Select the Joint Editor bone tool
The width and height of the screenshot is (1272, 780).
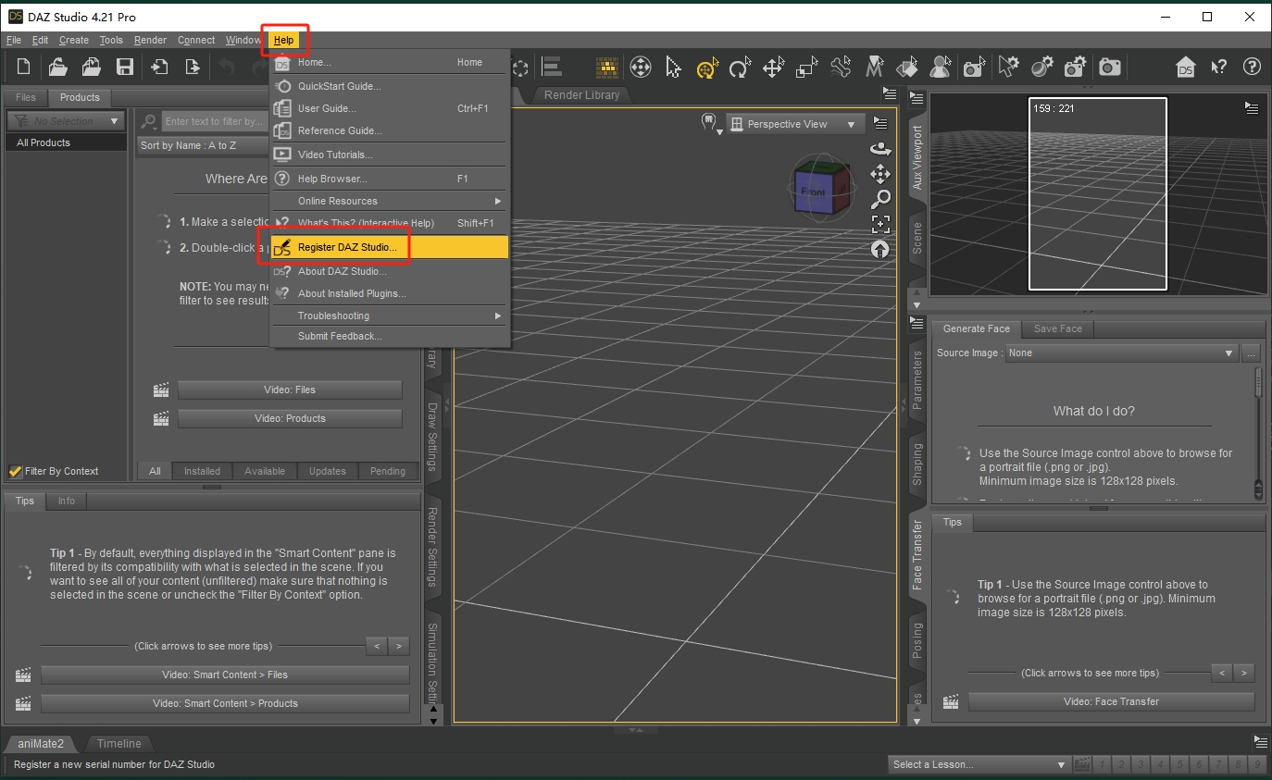[841, 67]
